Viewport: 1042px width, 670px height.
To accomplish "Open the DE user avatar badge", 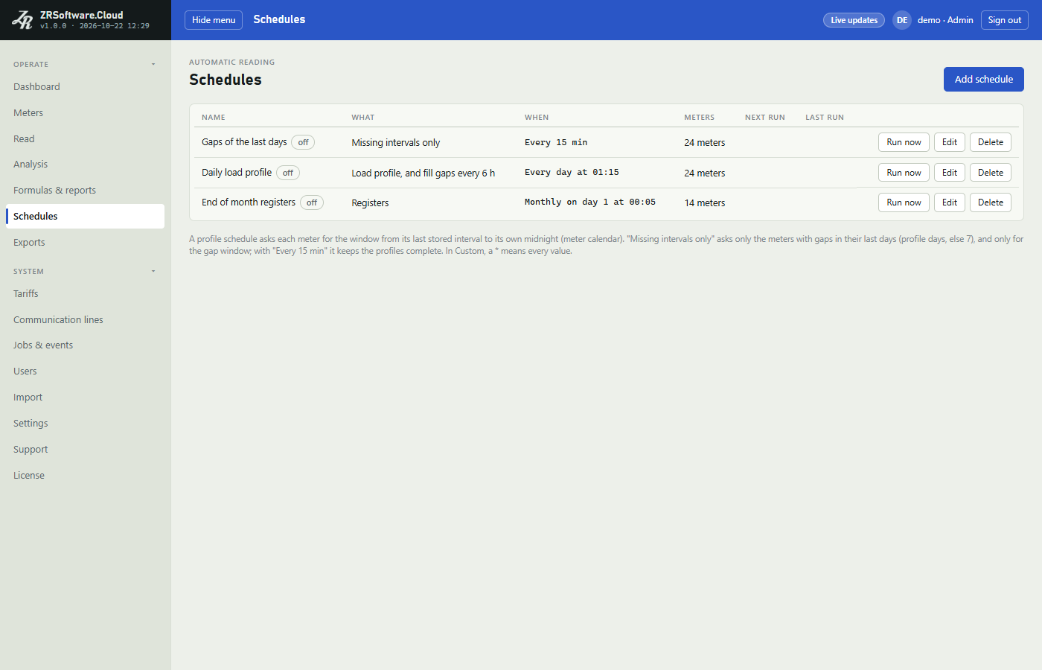I will tap(902, 20).
